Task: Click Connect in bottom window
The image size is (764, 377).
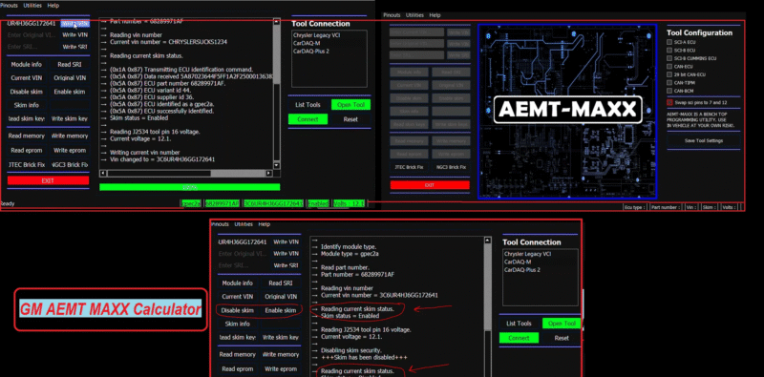Action: [519, 338]
